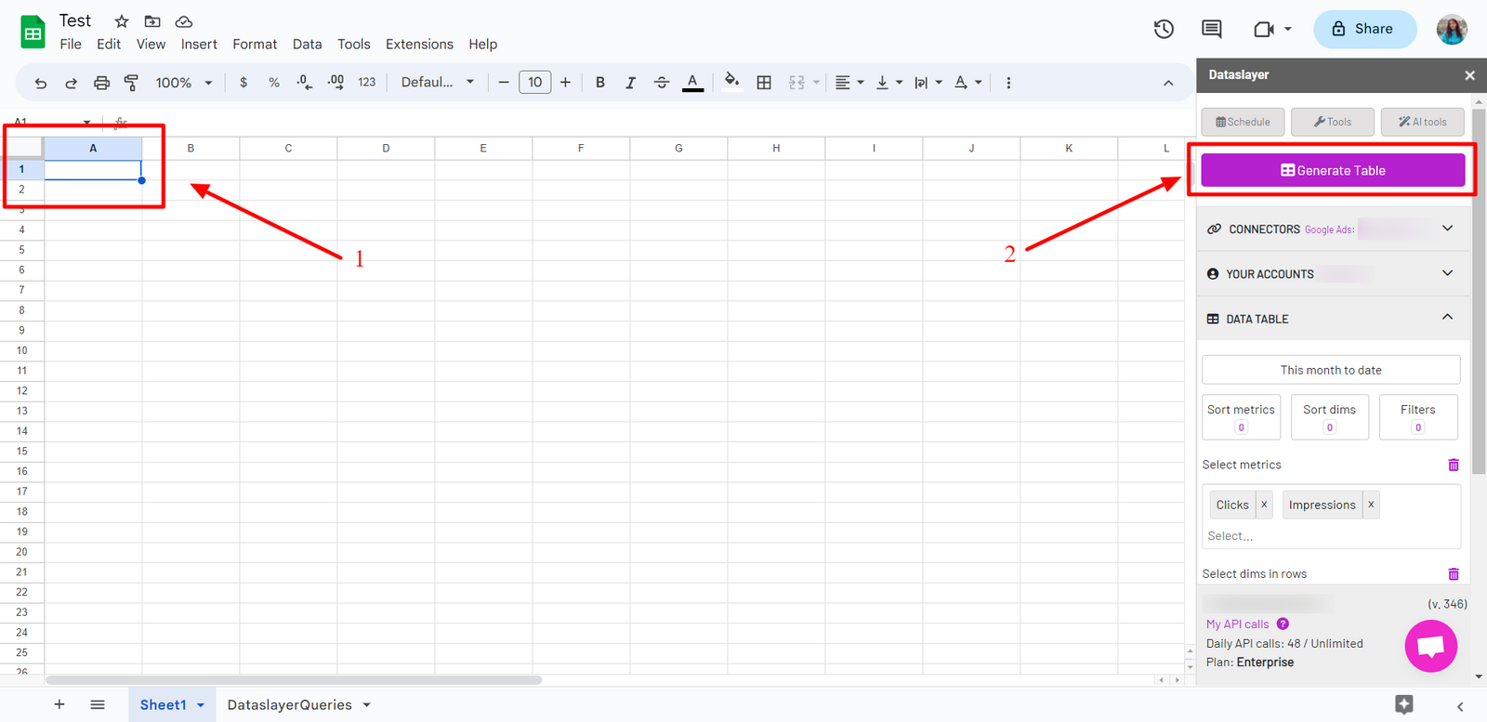The height and width of the screenshot is (722, 1487).
Task: Open version history clock icon
Action: [1164, 29]
